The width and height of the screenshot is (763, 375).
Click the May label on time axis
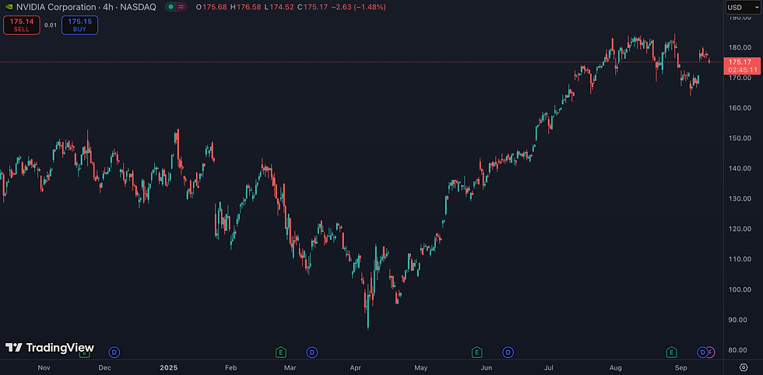pos(421,368)
